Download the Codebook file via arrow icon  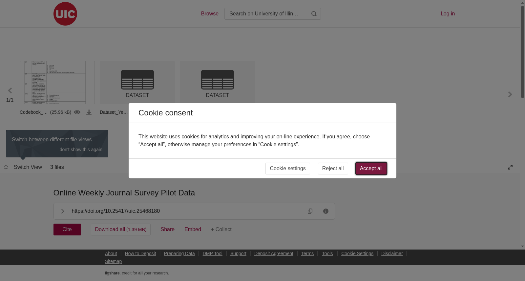(89, 112)
